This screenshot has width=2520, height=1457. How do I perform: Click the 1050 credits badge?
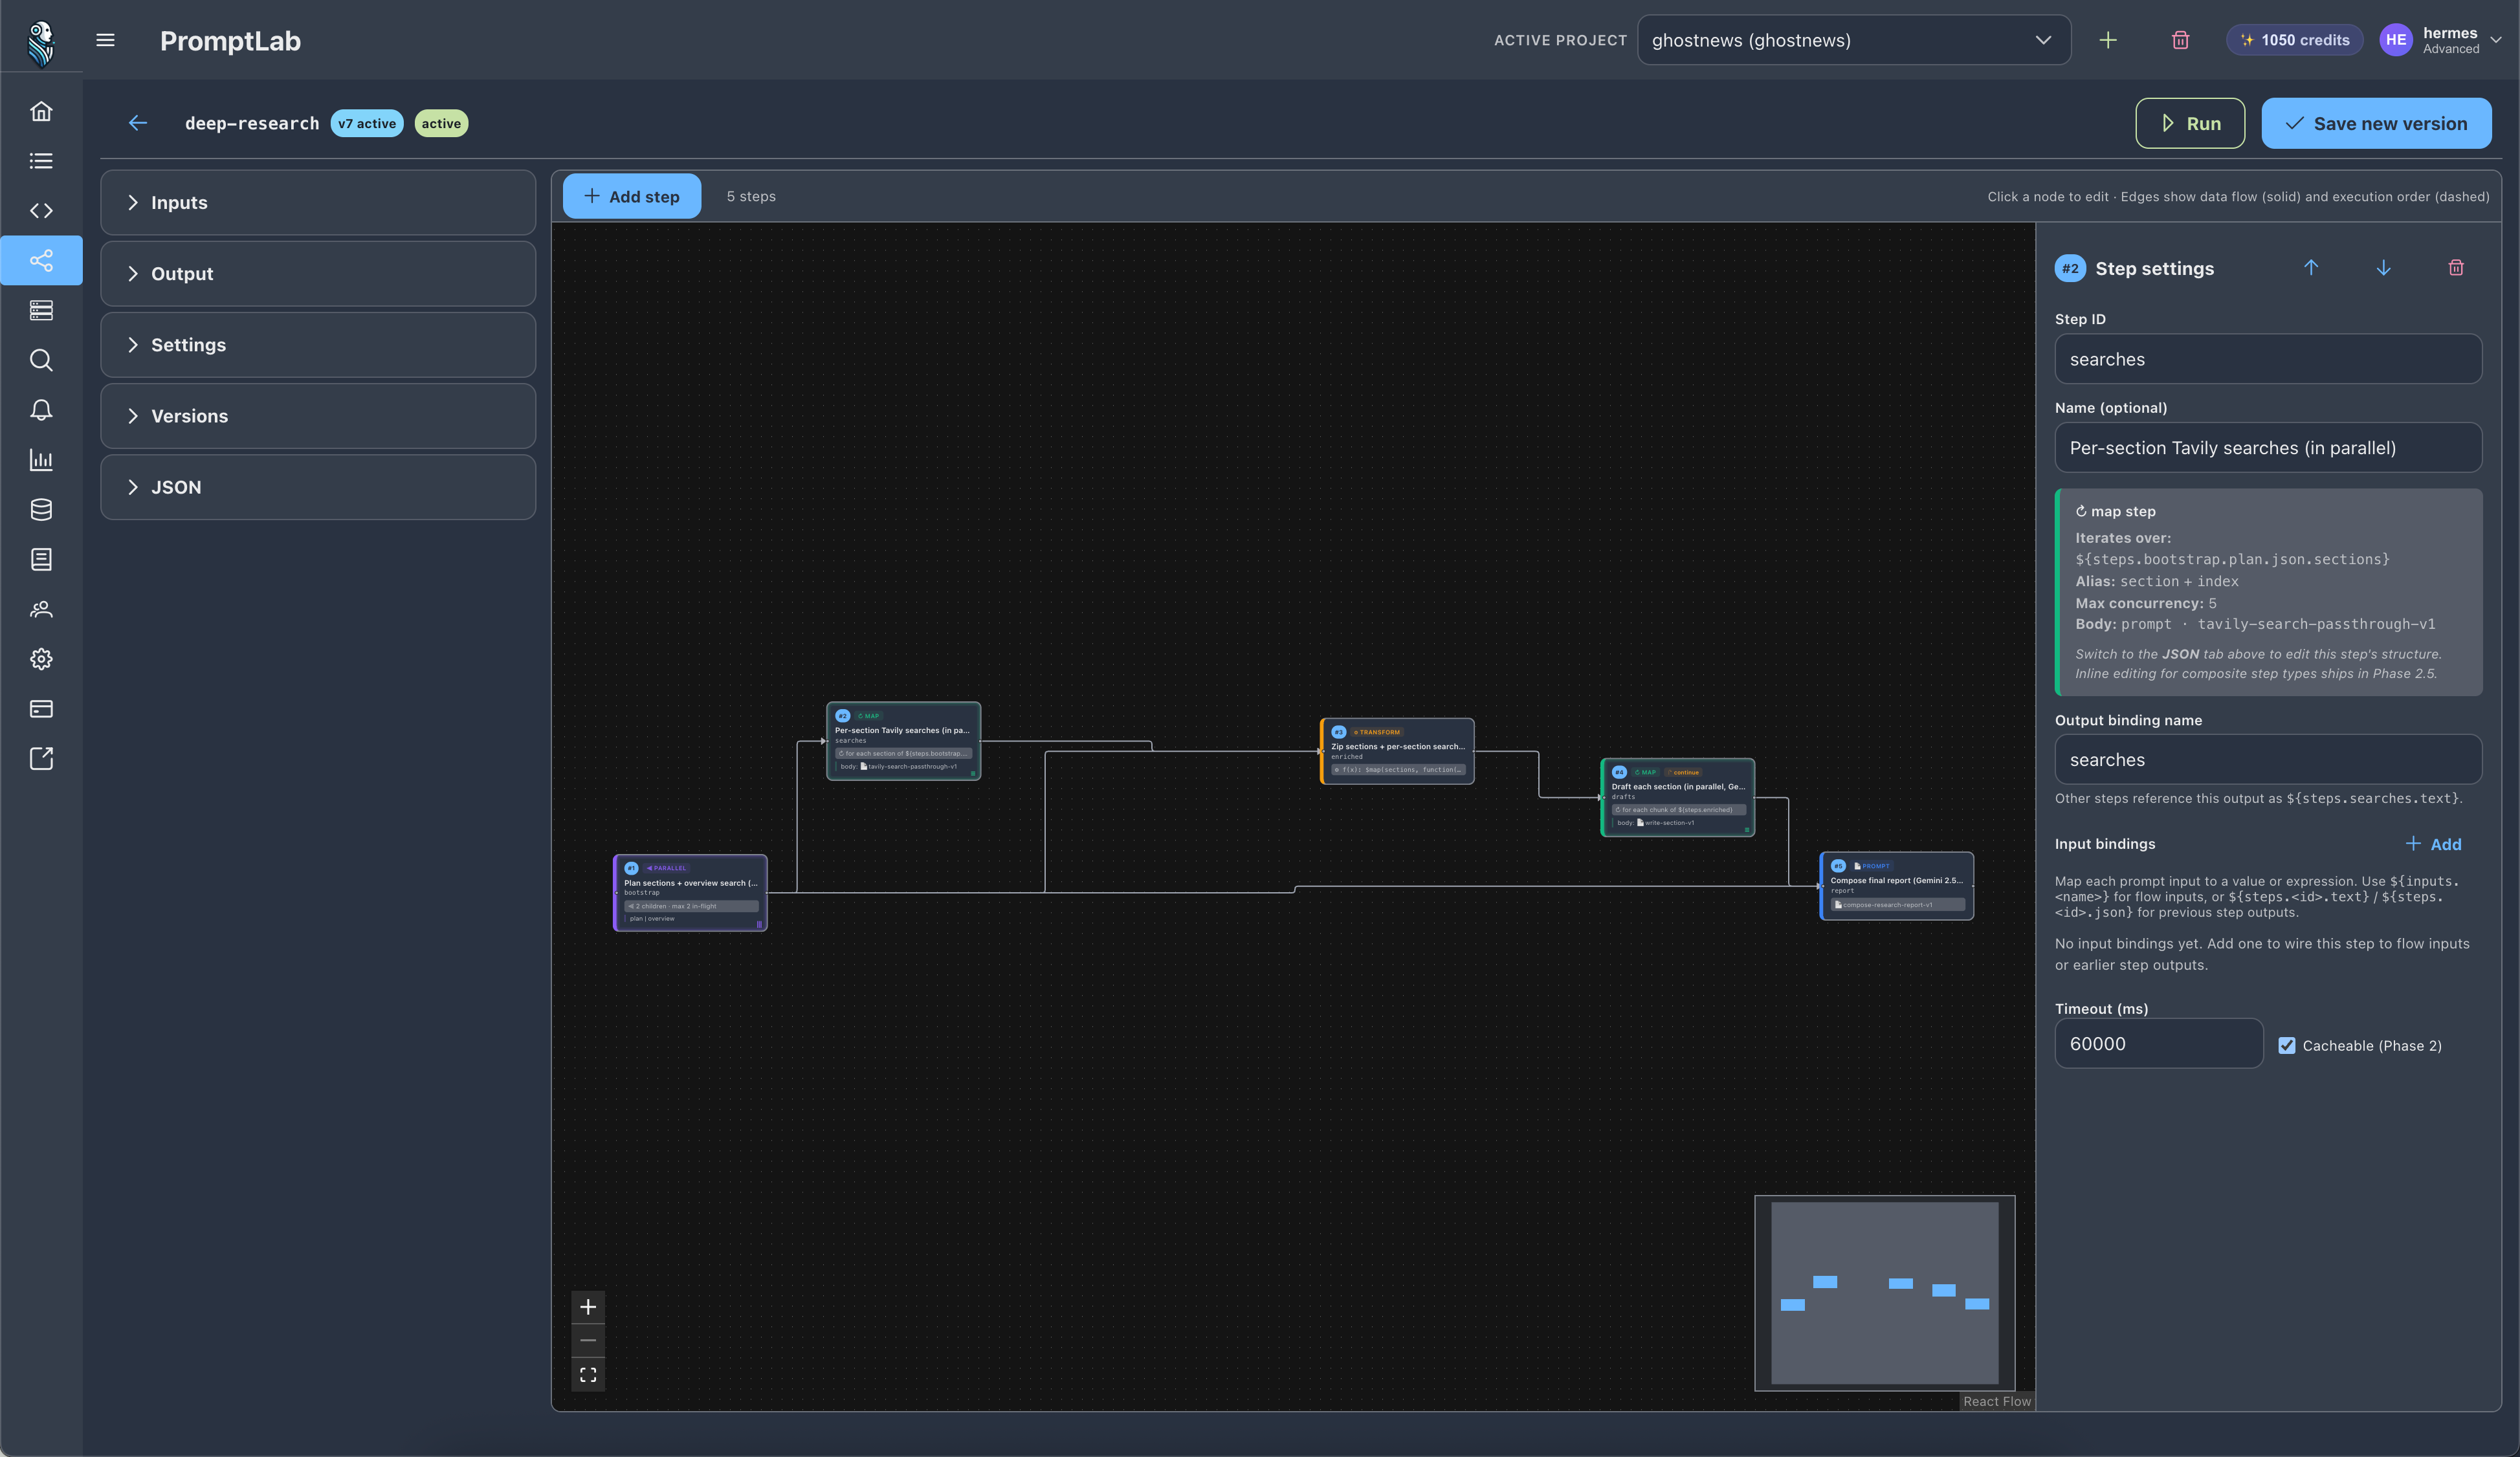2294,40
